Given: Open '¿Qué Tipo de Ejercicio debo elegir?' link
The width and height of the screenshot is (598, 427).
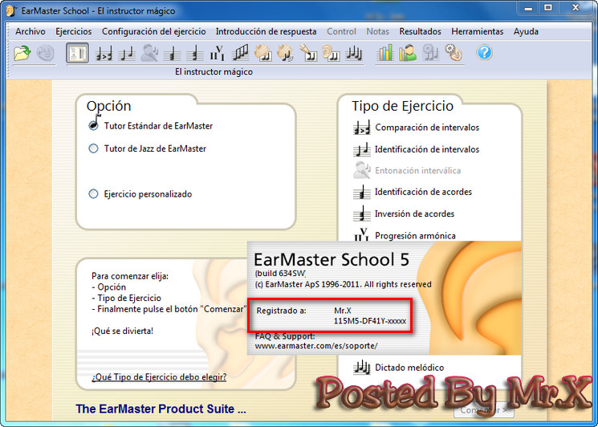Looking at the screenshot, I should 159,377.
